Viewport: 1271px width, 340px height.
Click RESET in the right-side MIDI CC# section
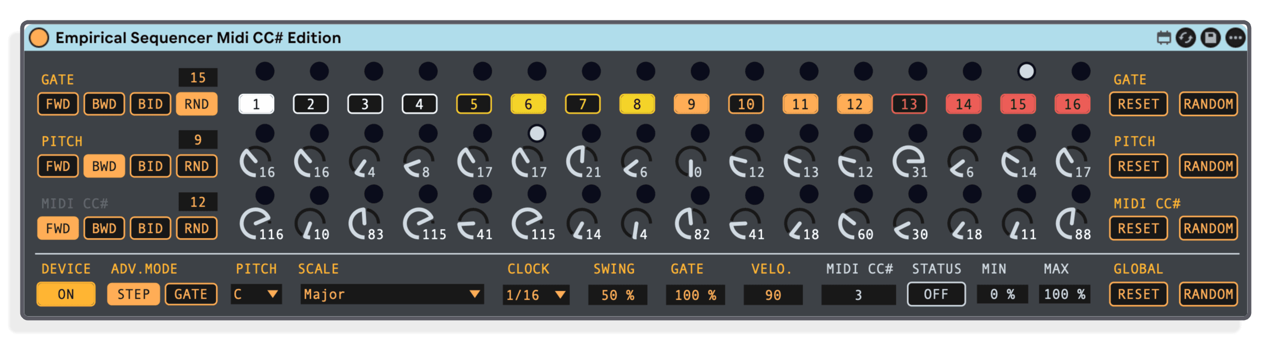pyautogui.click(x=1138, y=228)
